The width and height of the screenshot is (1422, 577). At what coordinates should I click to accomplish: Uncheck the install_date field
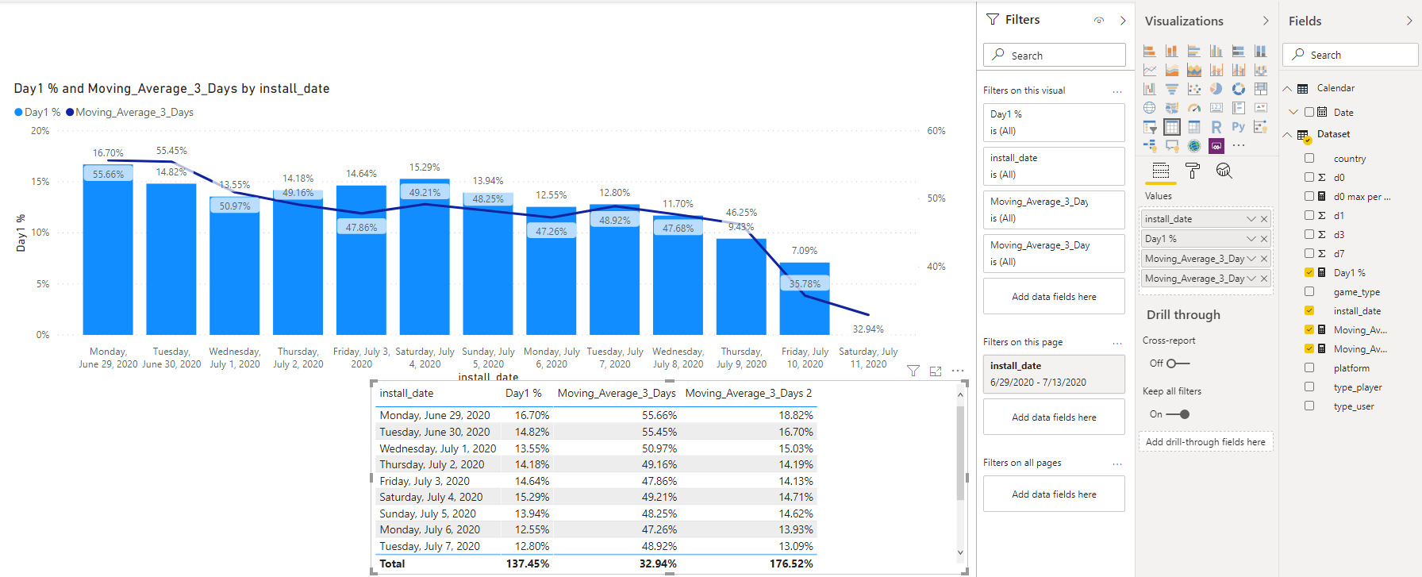point(1309,310)
